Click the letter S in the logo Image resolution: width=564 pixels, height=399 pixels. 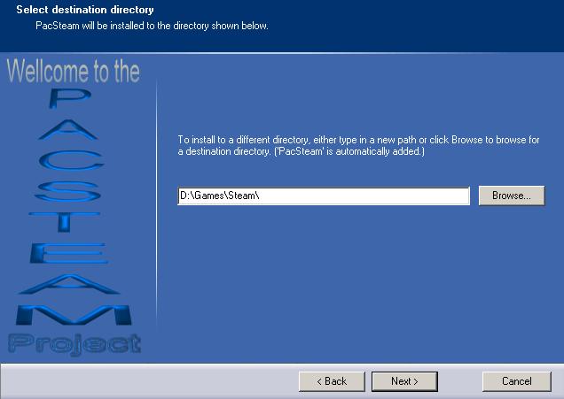point(74,193)
